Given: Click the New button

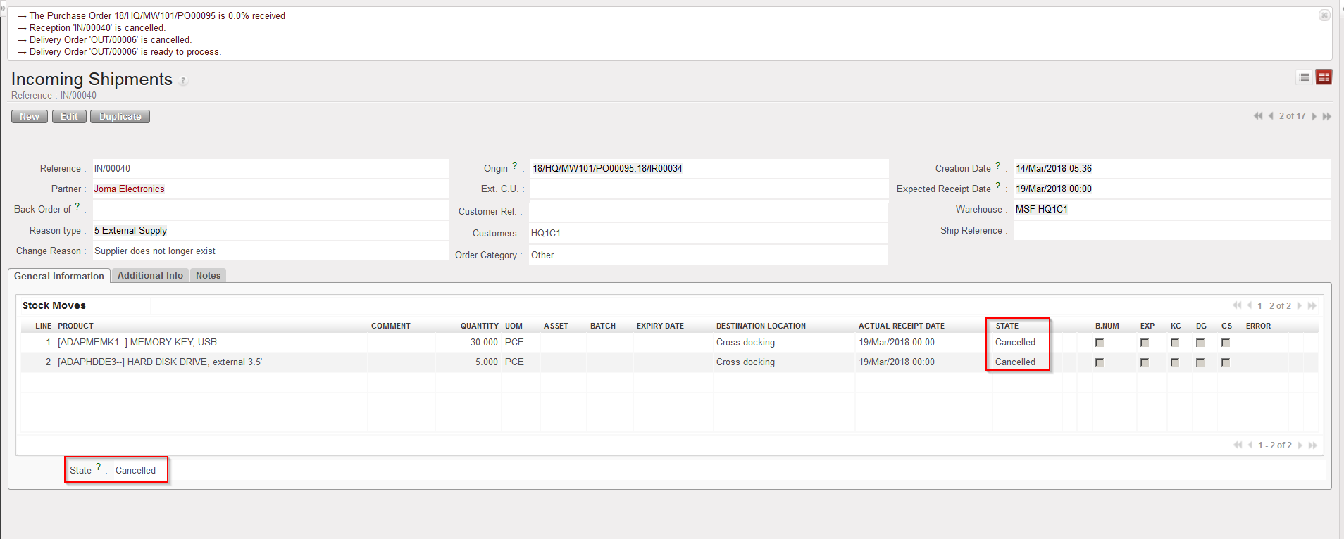Looking at the screenshot, I should 30,117.
